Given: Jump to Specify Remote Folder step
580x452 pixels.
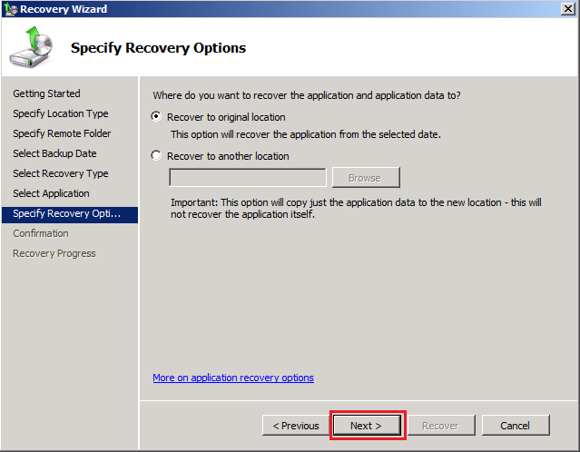Looking at the screenshot, I should pos(63,133).
